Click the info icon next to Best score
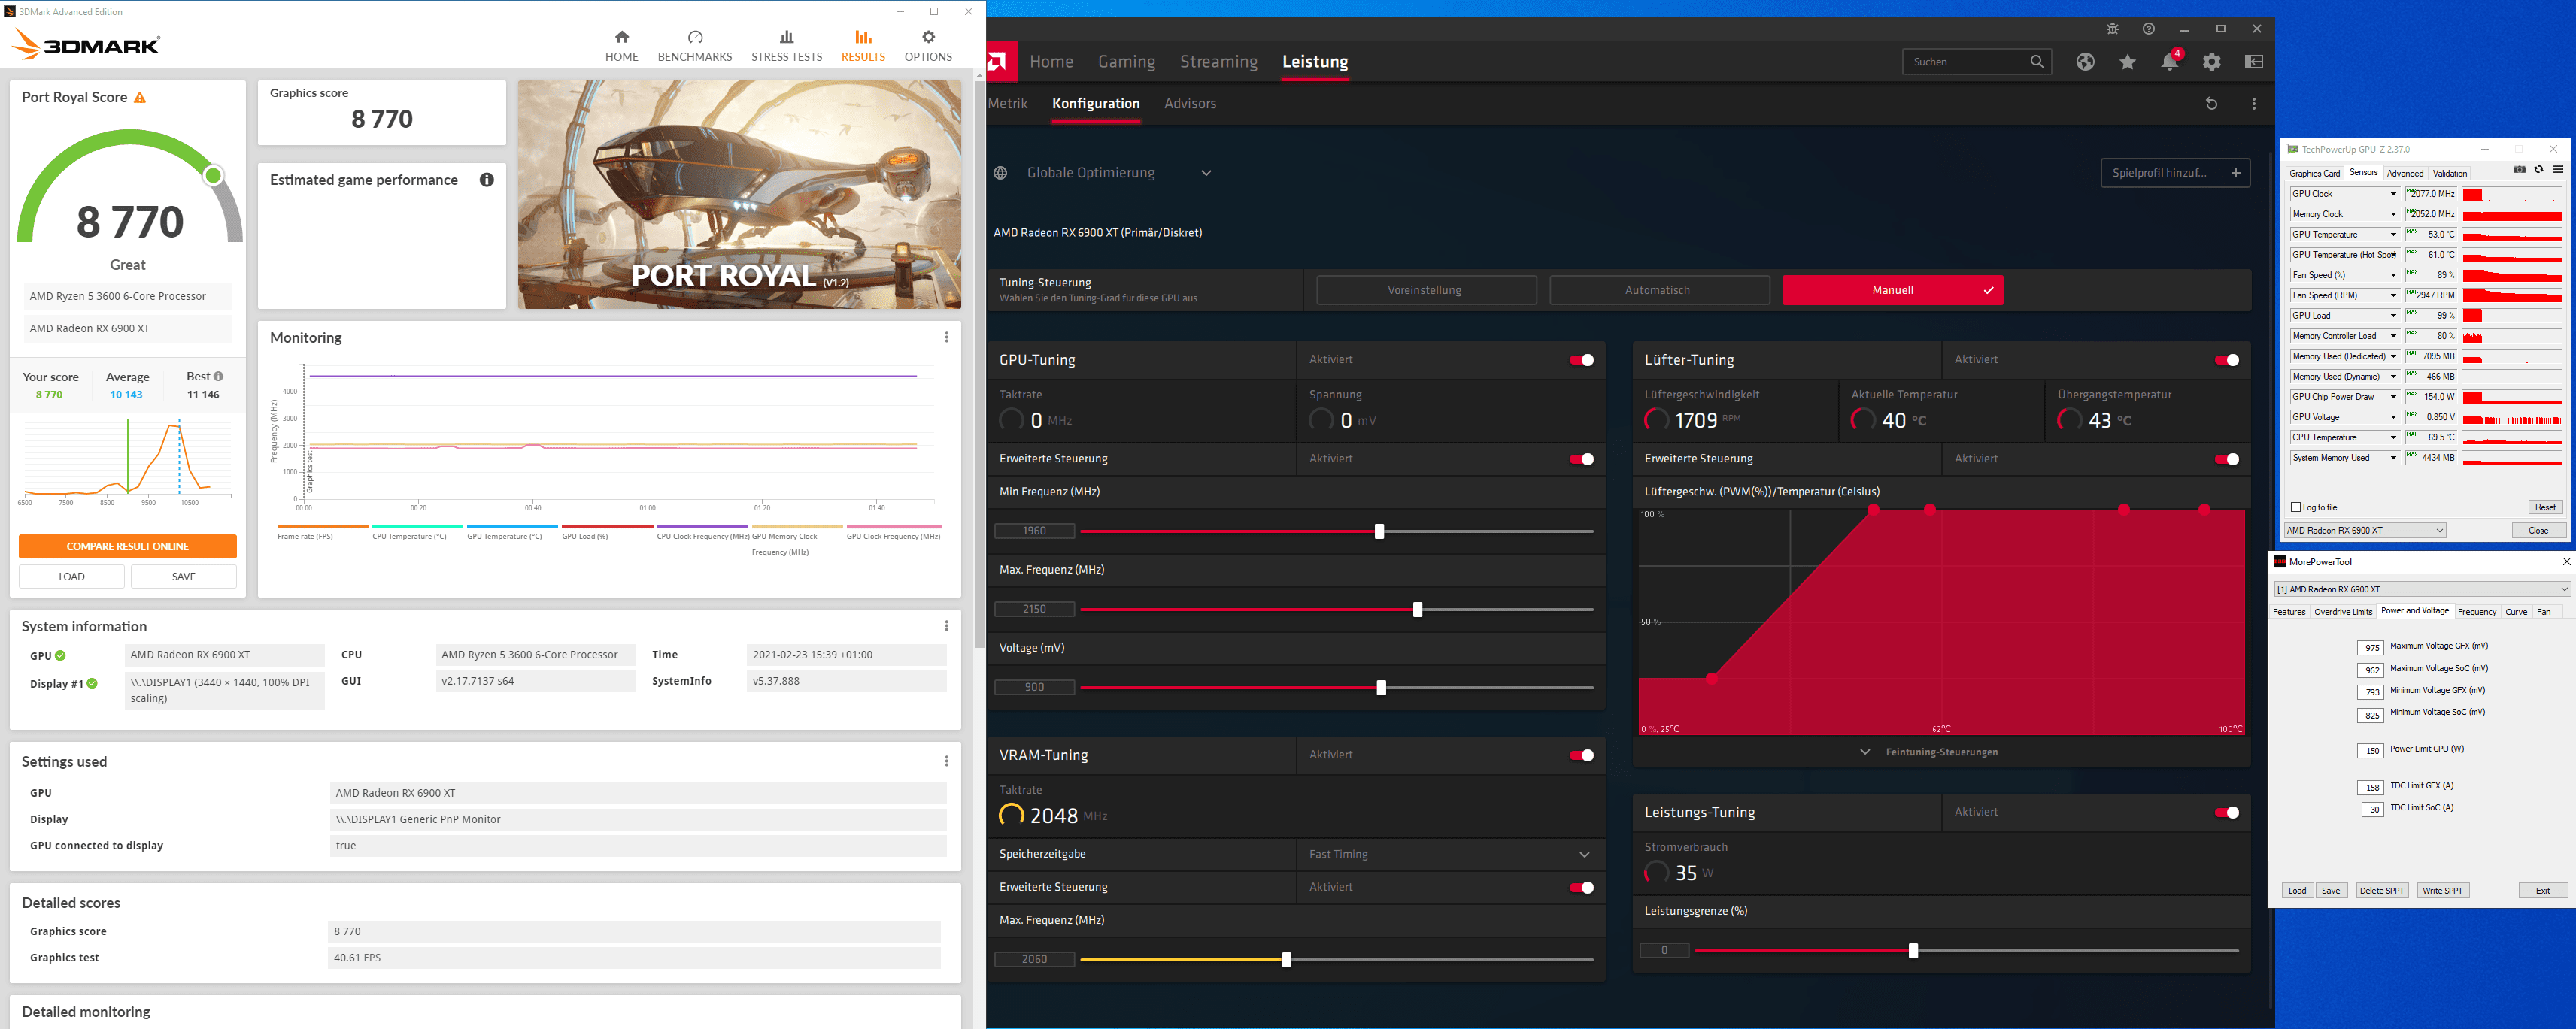This screenshot has width=2576, height=1029. click(x=218, y=377)
